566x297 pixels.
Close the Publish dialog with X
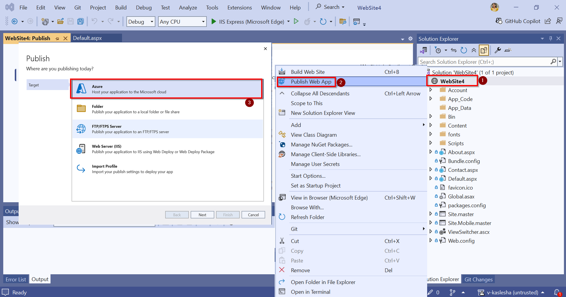pos(265,49)
